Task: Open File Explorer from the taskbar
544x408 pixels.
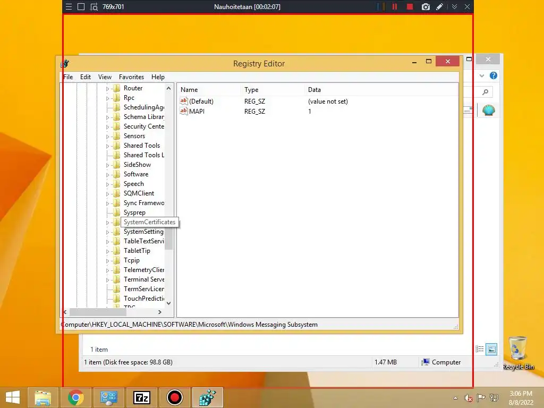Action: [x=42, y=397]
